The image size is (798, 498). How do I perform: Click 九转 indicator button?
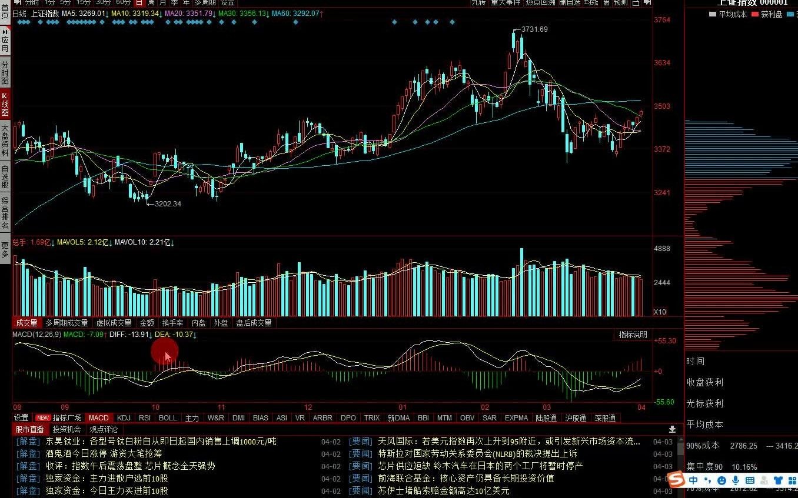tap(478, 2)
